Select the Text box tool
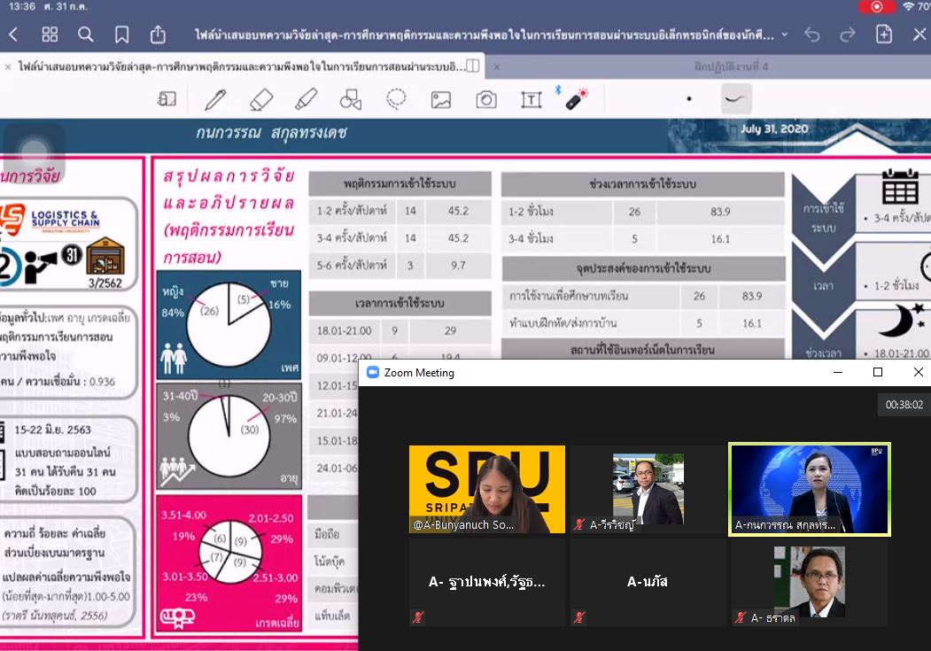The image size is (931, 651). pyautogui.click(x=531, y=100)
